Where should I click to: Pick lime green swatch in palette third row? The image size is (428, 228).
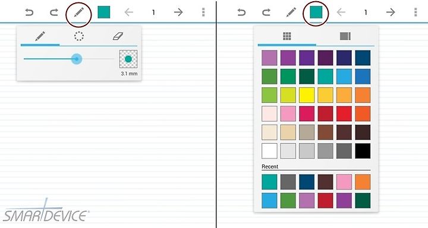269,95
